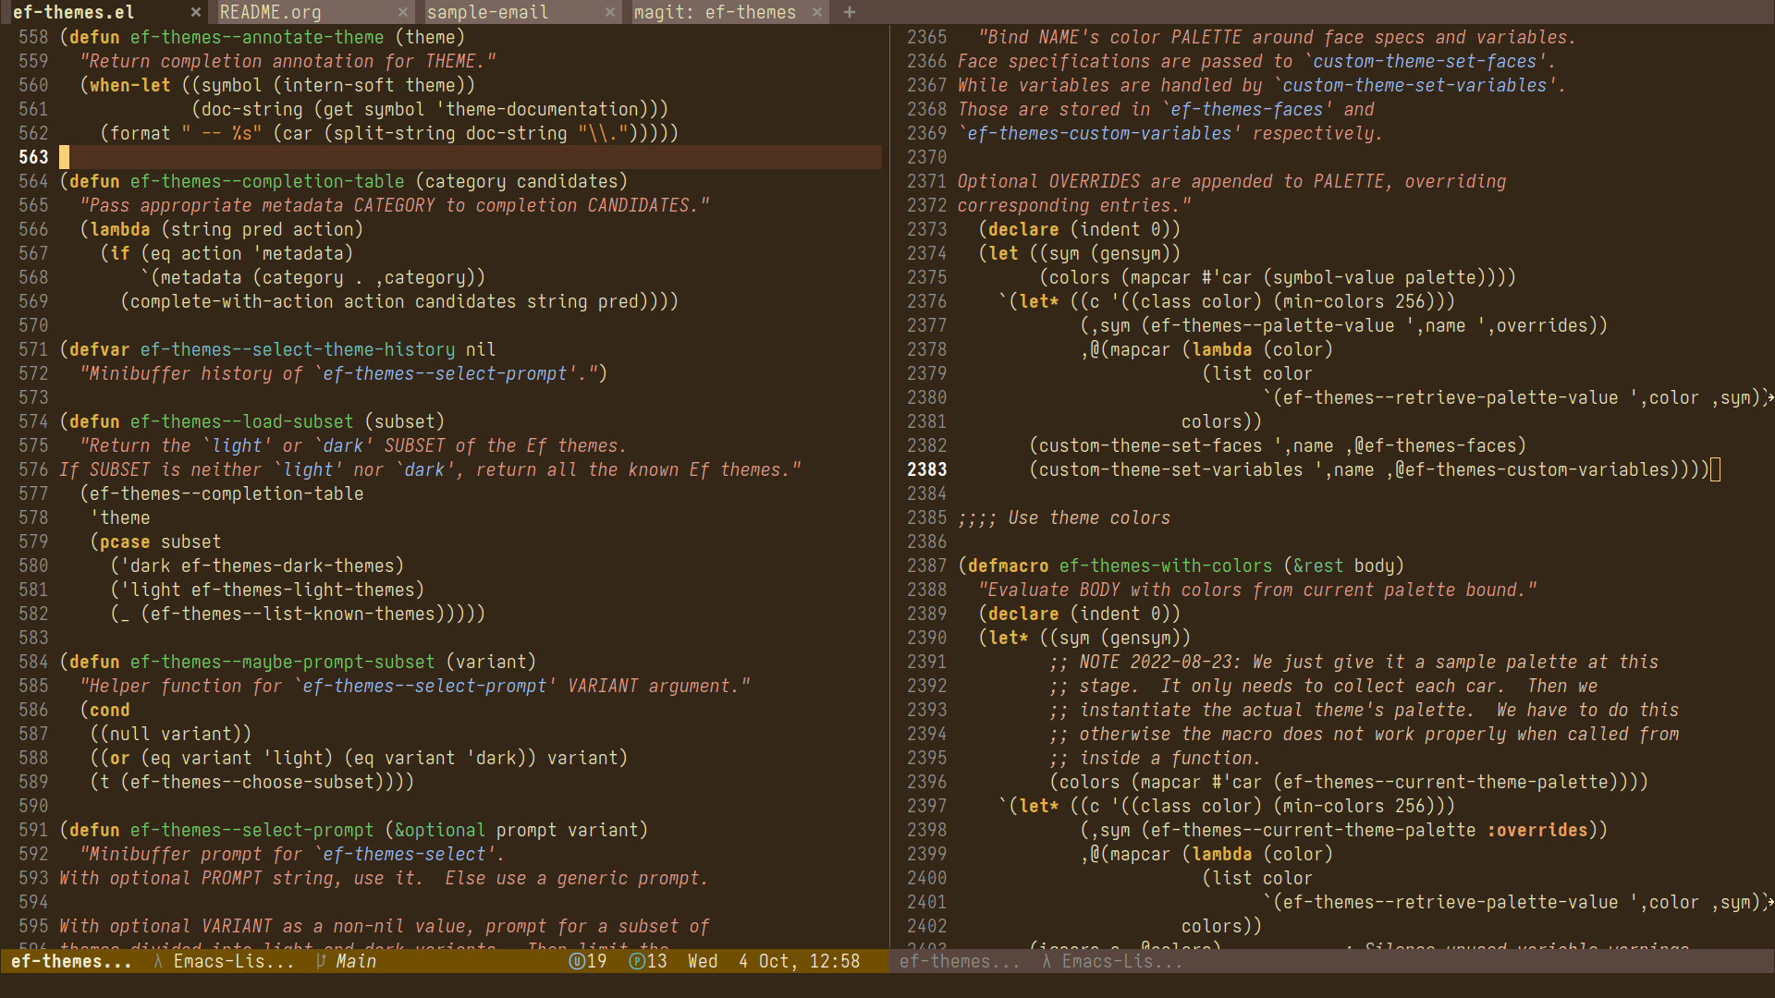1775x998 pixels.
Task: Click Emacs-Lis... mode in right mode line
Action: point(1122,961)
